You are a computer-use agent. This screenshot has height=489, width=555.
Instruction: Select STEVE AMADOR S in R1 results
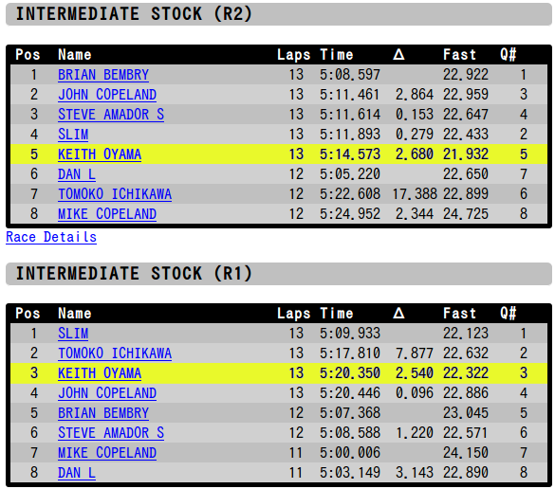coord(111,433)
